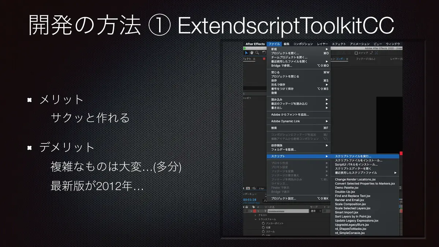This screenshot has height=247, width=439.
Task: Switch to the フッテージ(なし) tab
Action: [365, 59]
